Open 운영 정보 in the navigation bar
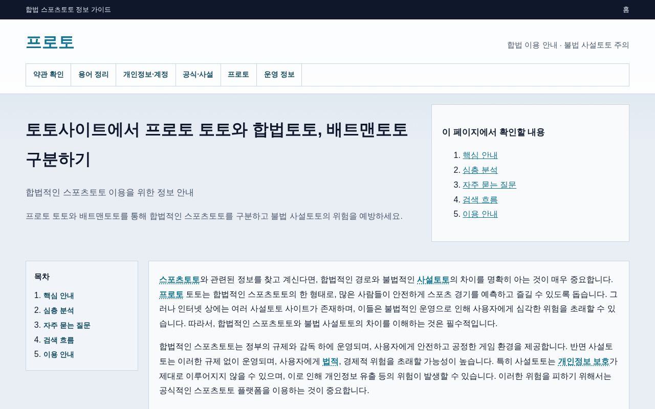Viewport: 655px width, 409px height. click(x=279, y=75)
